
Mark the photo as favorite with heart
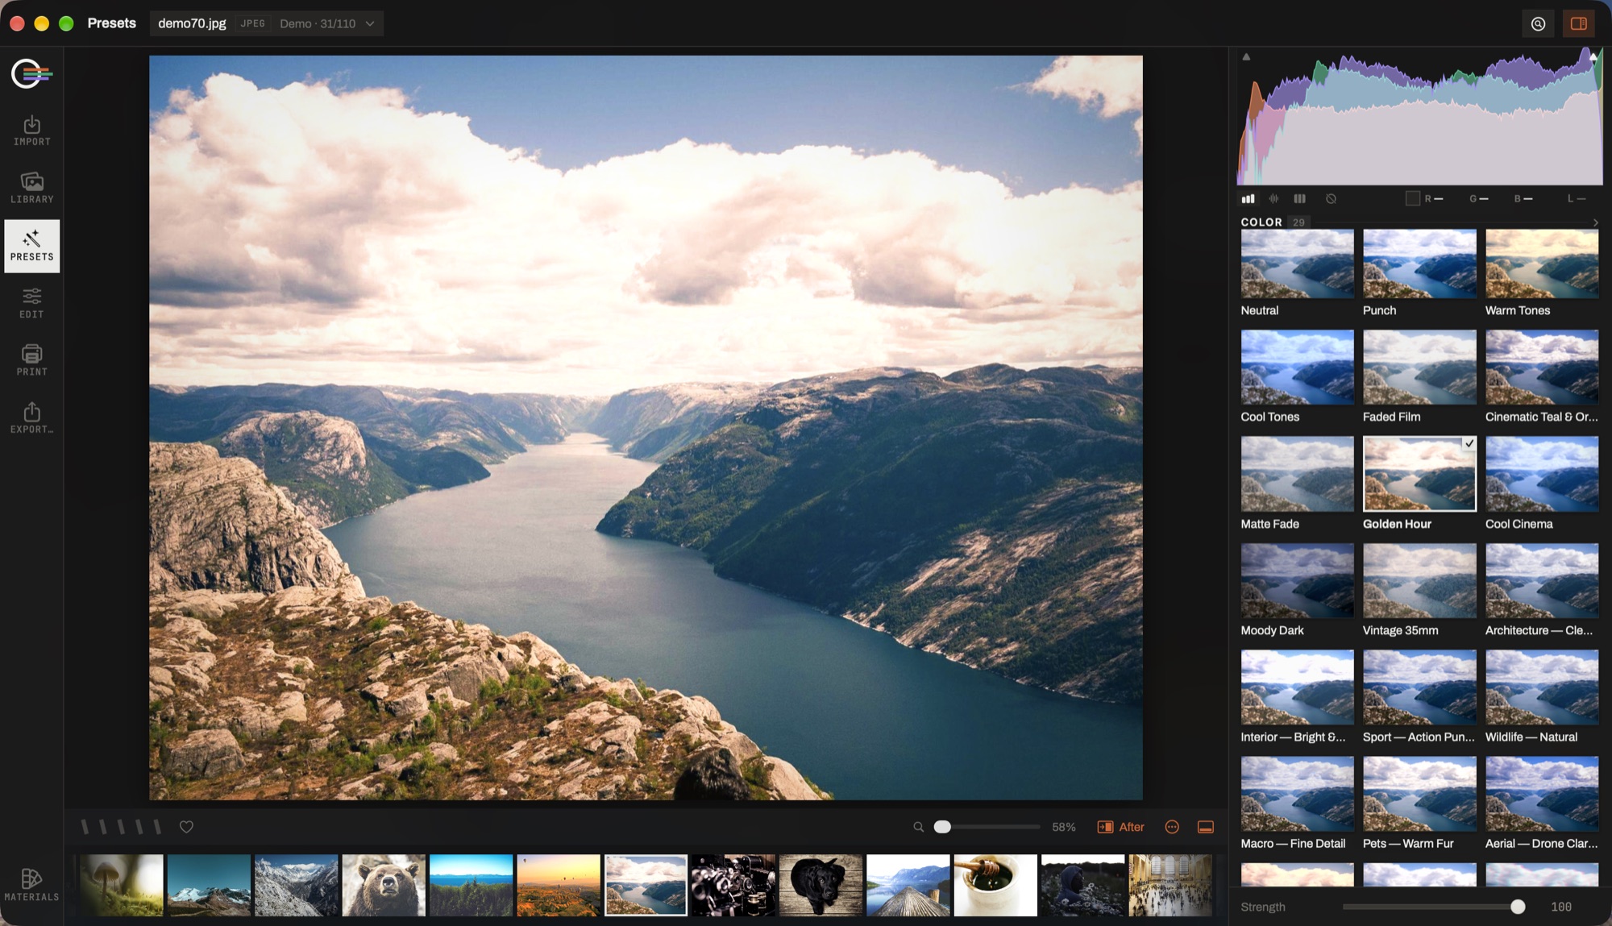click(x=186, y=827)
